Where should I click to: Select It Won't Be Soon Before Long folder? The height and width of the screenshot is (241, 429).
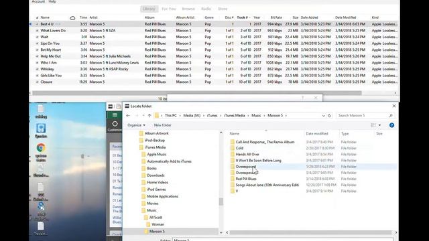pyautogui.click(x=258, y=161)
